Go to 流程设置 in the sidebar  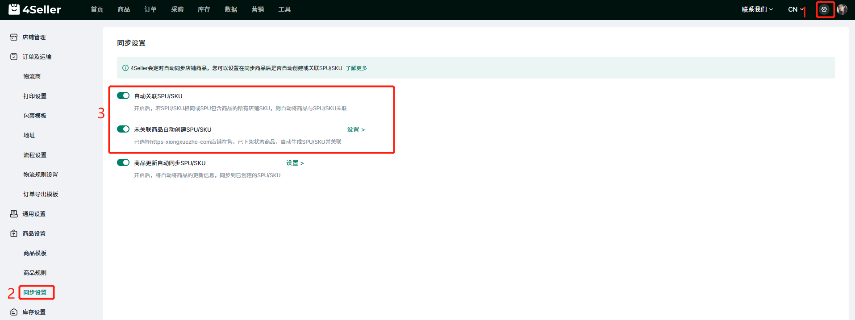click(x=35, y=155)
